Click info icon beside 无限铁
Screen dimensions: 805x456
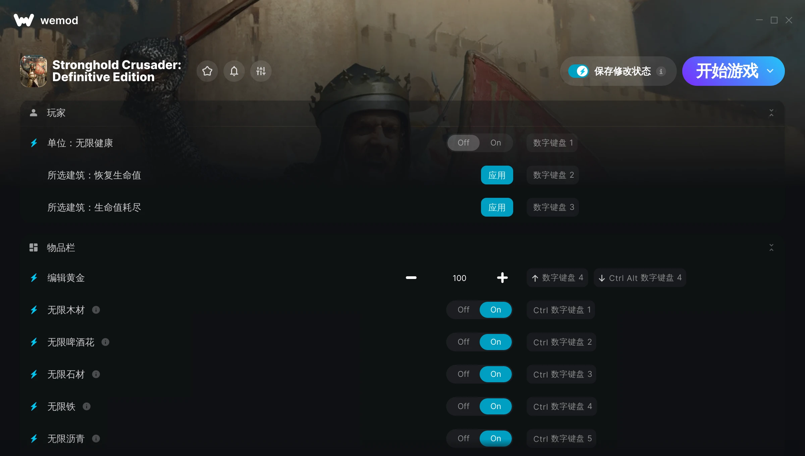[x=87, y=406]
